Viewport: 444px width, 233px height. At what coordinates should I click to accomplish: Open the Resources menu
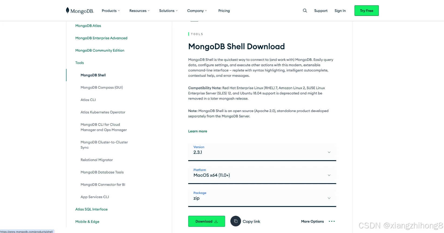coord(139,11)
